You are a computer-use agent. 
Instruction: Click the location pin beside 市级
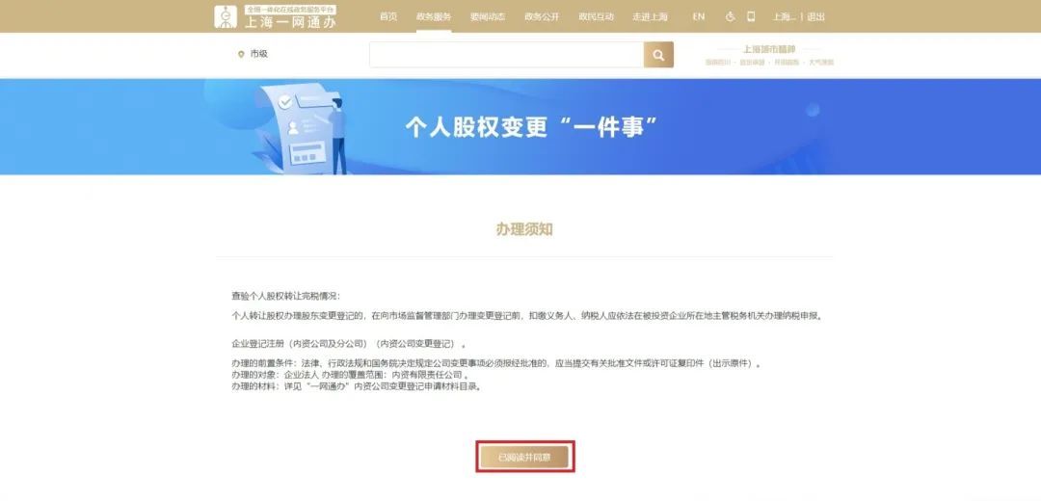[241, 54]
